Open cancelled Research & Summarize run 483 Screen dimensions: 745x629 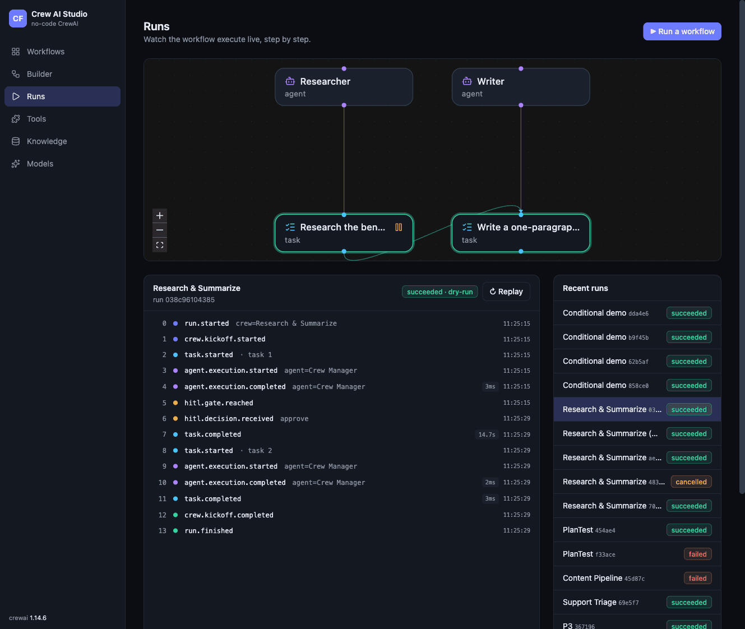click(637, 482)
